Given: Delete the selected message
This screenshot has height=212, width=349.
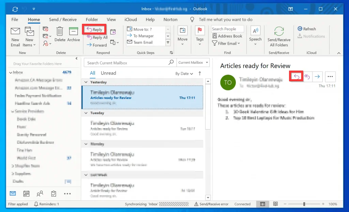Looking at the screenshot, I should (60, 36).
